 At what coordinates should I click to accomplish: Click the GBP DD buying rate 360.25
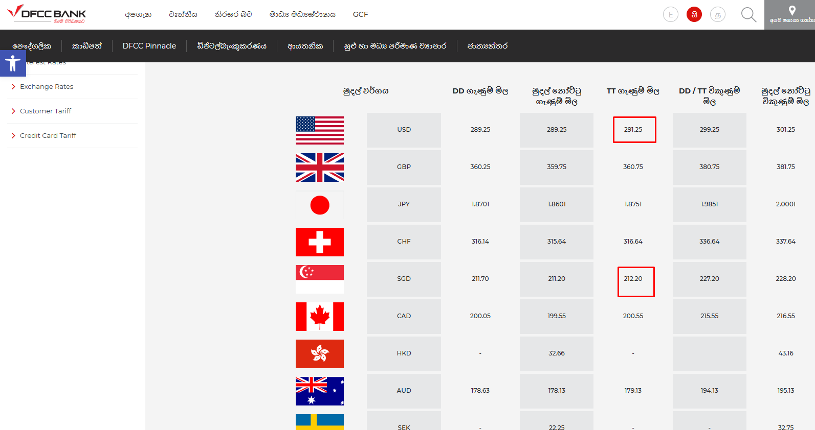tap(480, 167)
